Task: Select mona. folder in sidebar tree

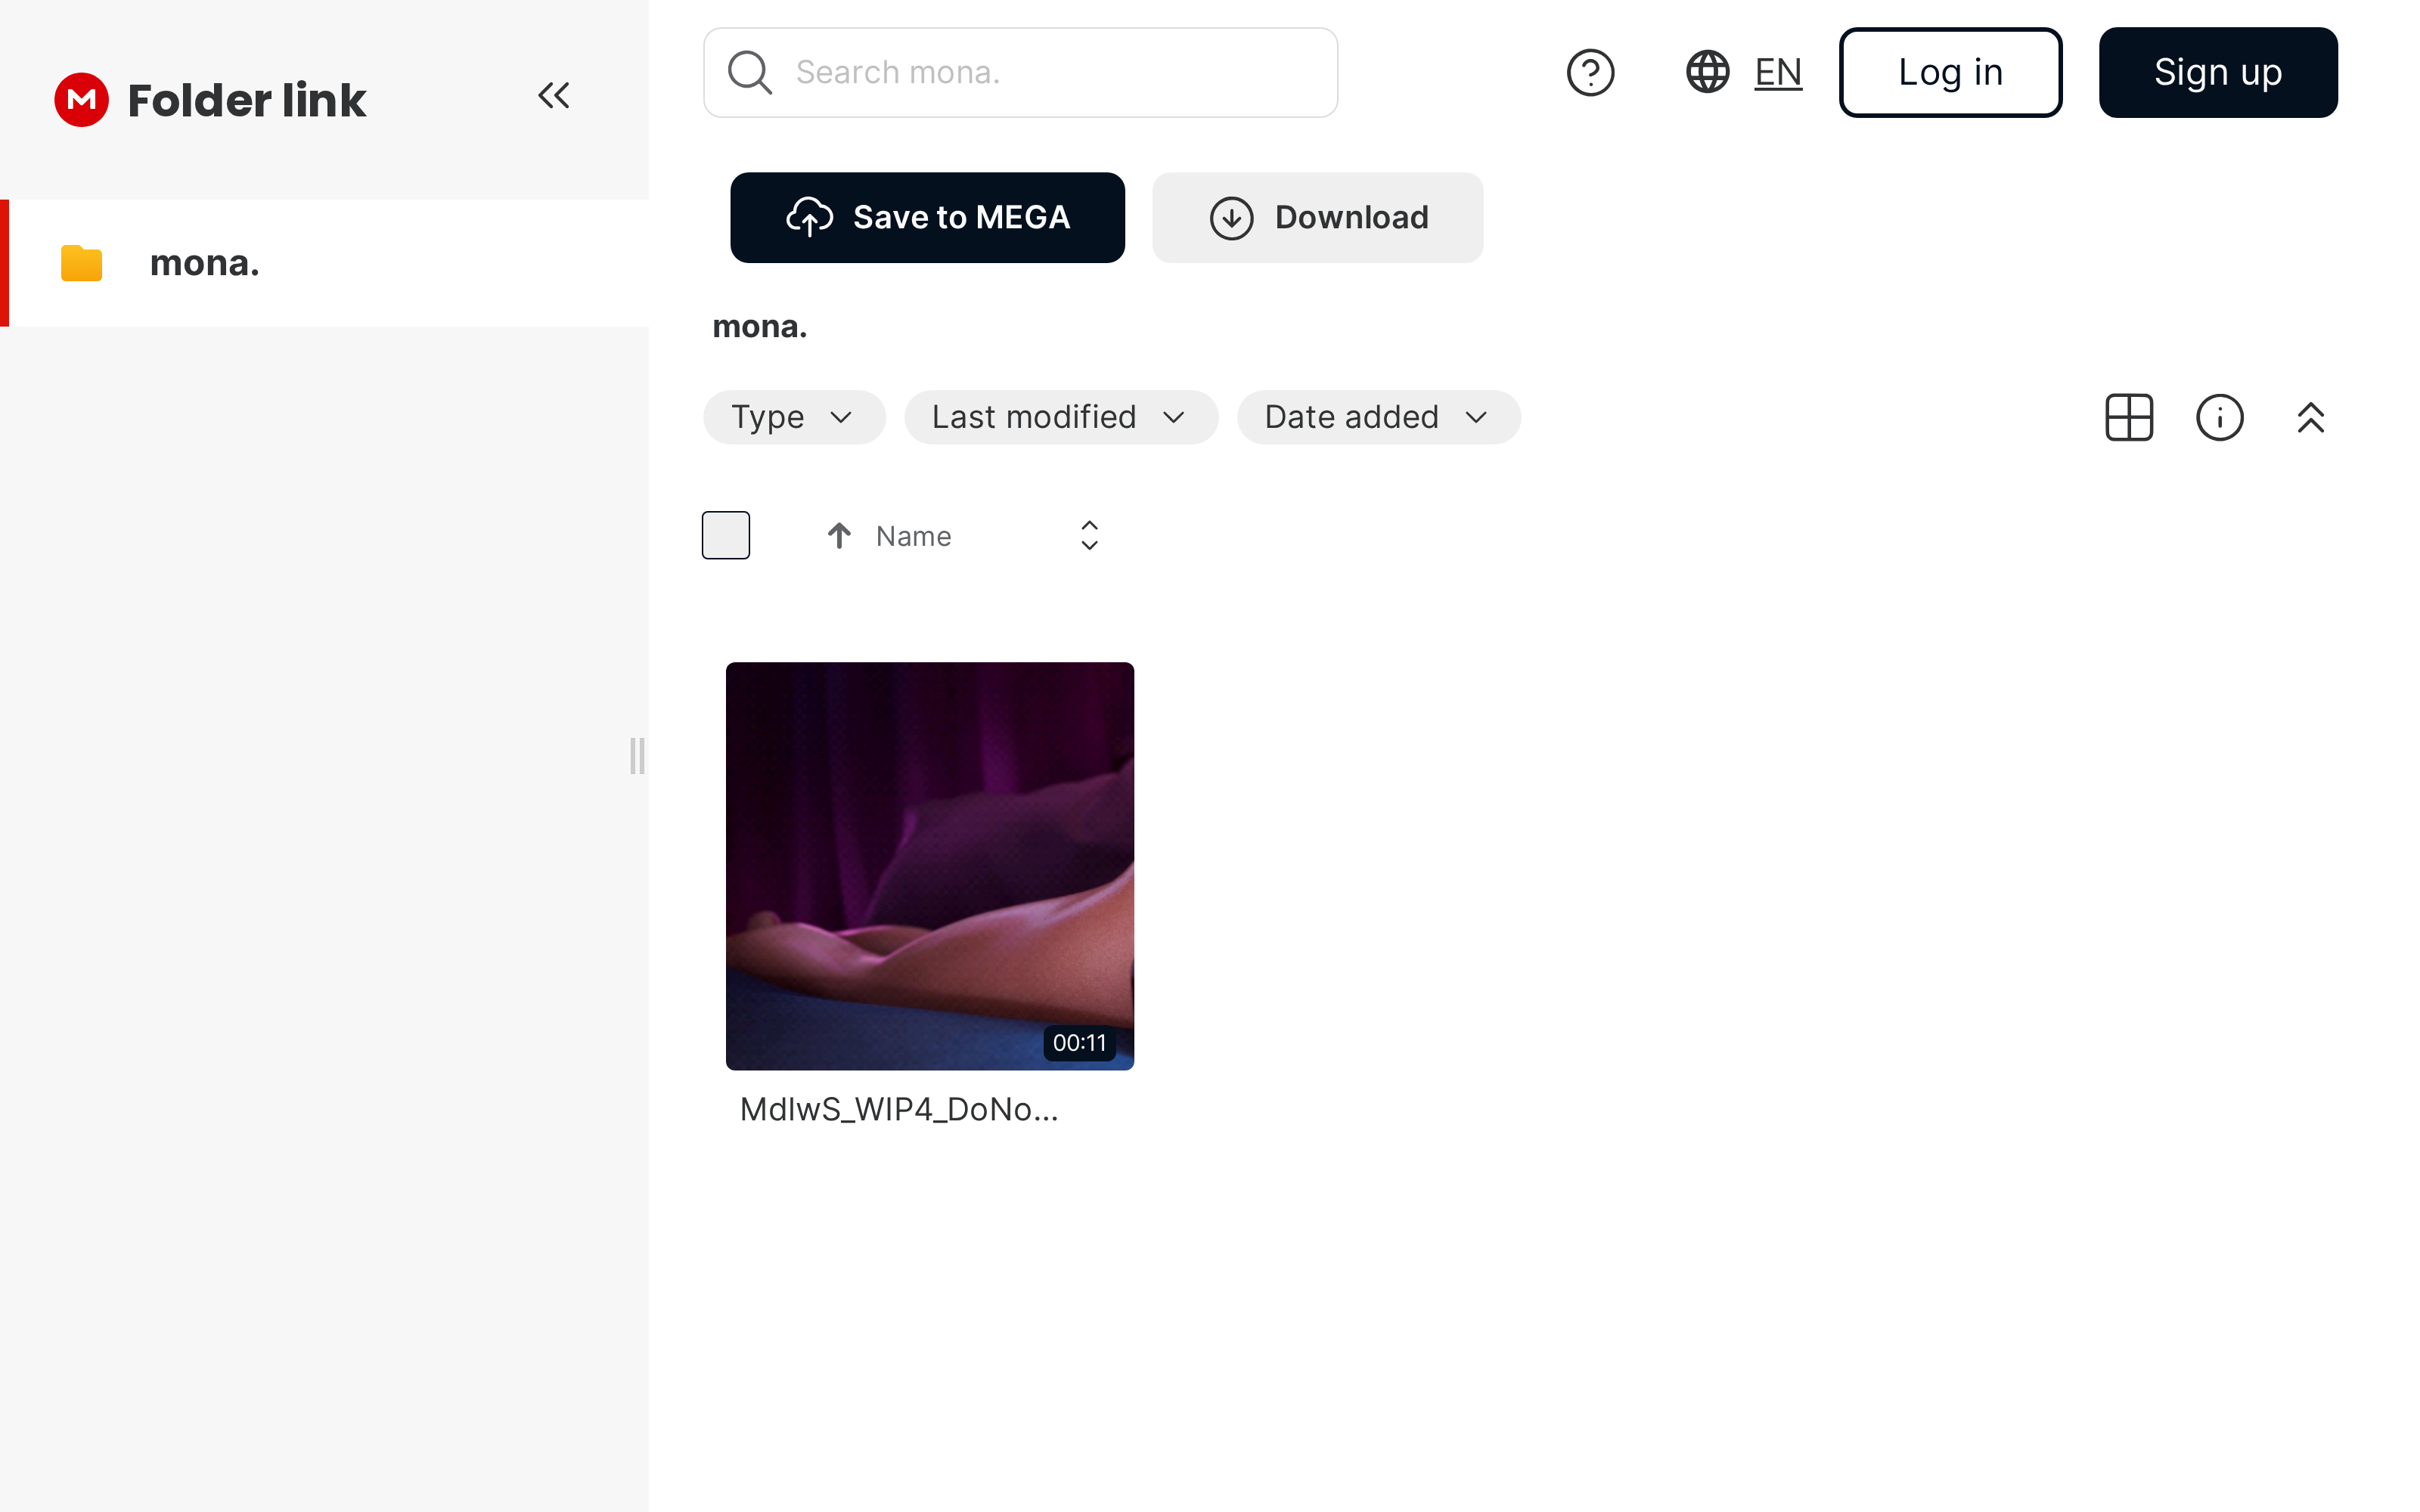Action: (205, 264)
